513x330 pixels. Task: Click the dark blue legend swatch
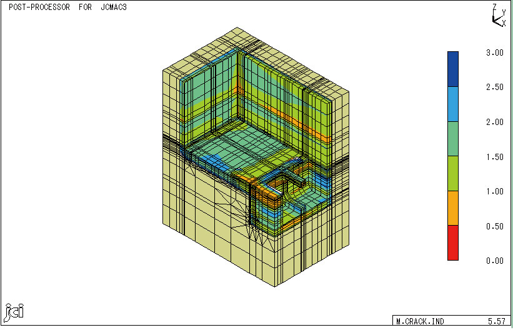pos(453,69)
